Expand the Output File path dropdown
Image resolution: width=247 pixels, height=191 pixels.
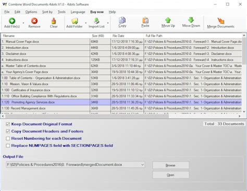pyautogui.click(x=142, y=164)
